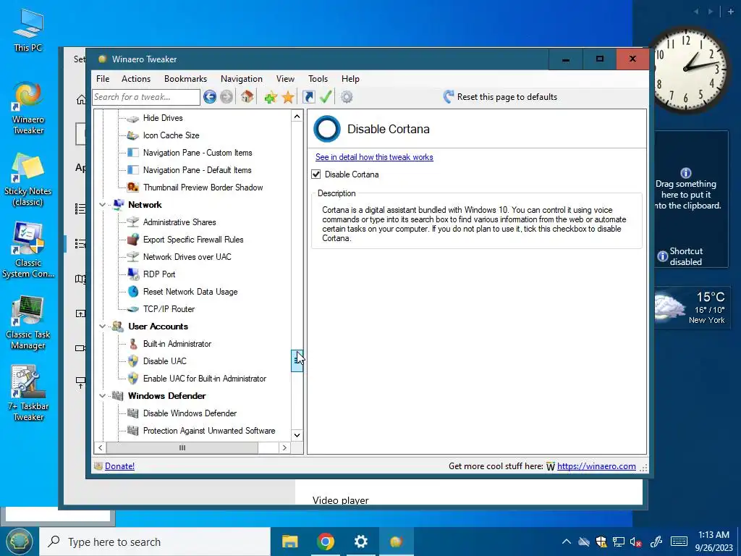Open the settings gear in Winaero toolbar

[347, 97]
